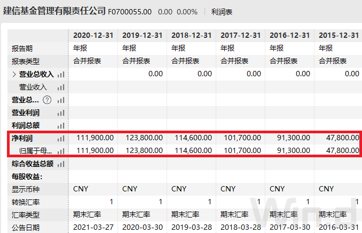Click the 公告日期 row label
362x233 pixels.
(26, 228)
